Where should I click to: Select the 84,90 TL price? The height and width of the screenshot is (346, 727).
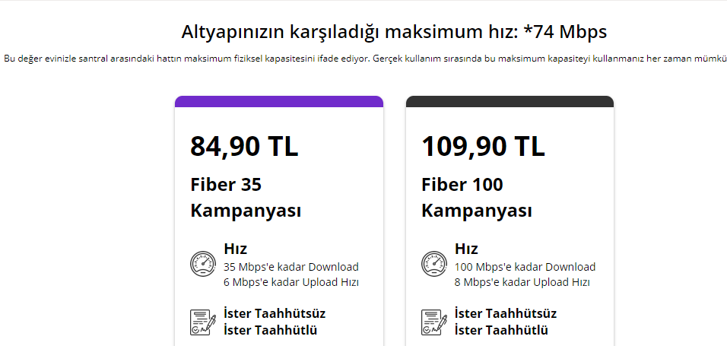(244, 146)
